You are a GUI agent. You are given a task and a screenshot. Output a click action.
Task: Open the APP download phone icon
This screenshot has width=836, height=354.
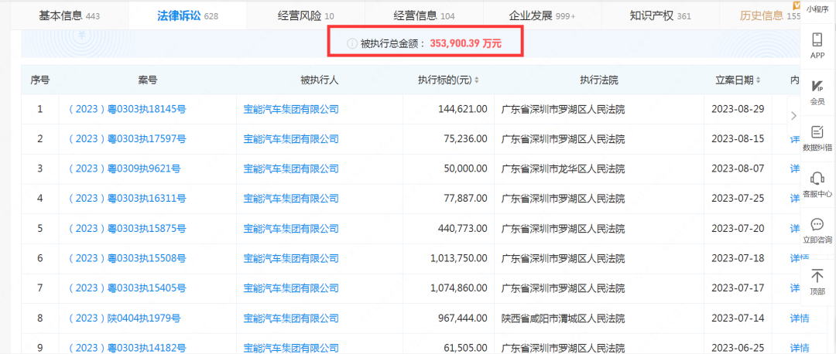[817, 40]
